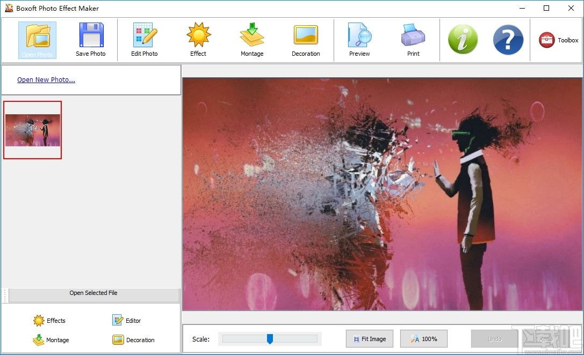Select the Edit Photo tool

click(144, 39)
